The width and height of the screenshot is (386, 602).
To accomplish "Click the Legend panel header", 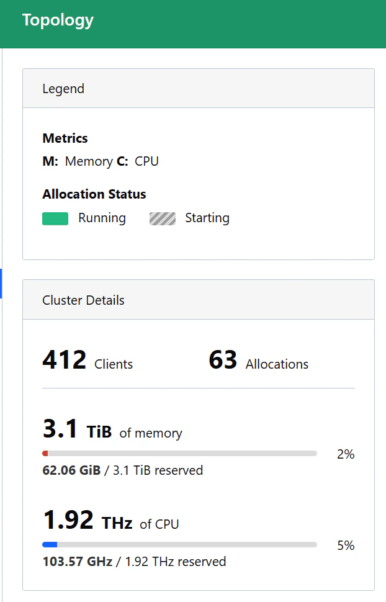I will click(x=199, y=88).
